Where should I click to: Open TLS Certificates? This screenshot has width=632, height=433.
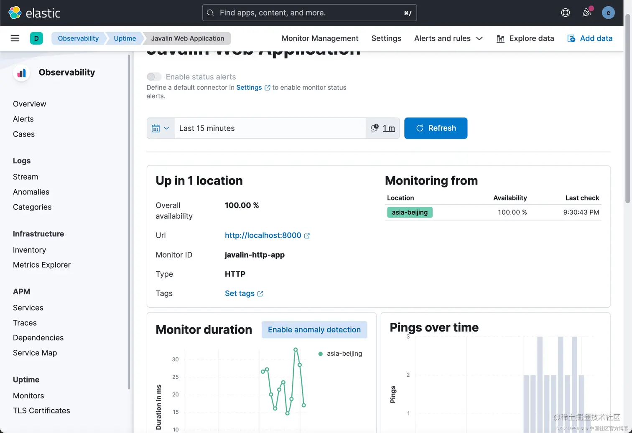pyautogui.click(x=41, y=411)
